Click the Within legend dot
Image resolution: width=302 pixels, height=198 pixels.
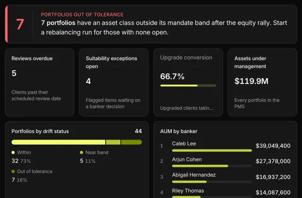[x=13, y=153]
